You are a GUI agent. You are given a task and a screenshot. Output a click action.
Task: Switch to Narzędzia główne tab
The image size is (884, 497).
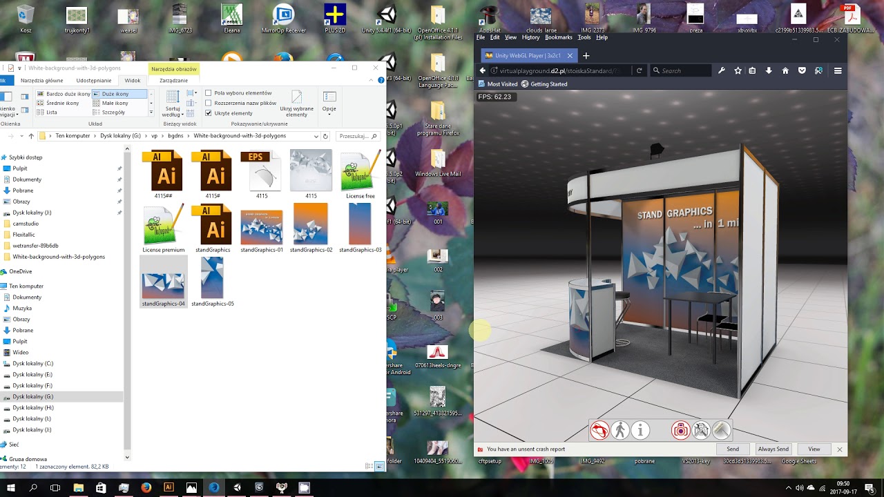41,80
